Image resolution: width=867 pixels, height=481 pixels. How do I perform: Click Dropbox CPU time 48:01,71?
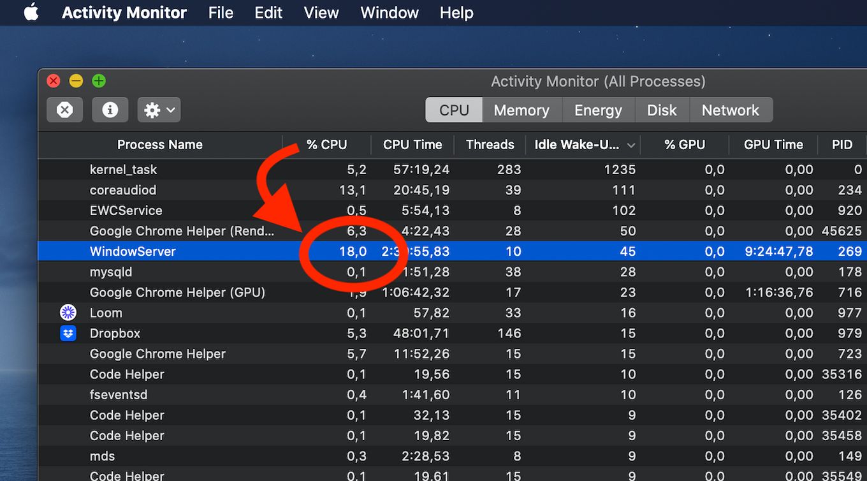click(420, 333)
